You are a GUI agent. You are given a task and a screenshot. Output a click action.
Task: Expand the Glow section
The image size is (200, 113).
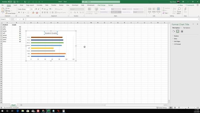175,39
